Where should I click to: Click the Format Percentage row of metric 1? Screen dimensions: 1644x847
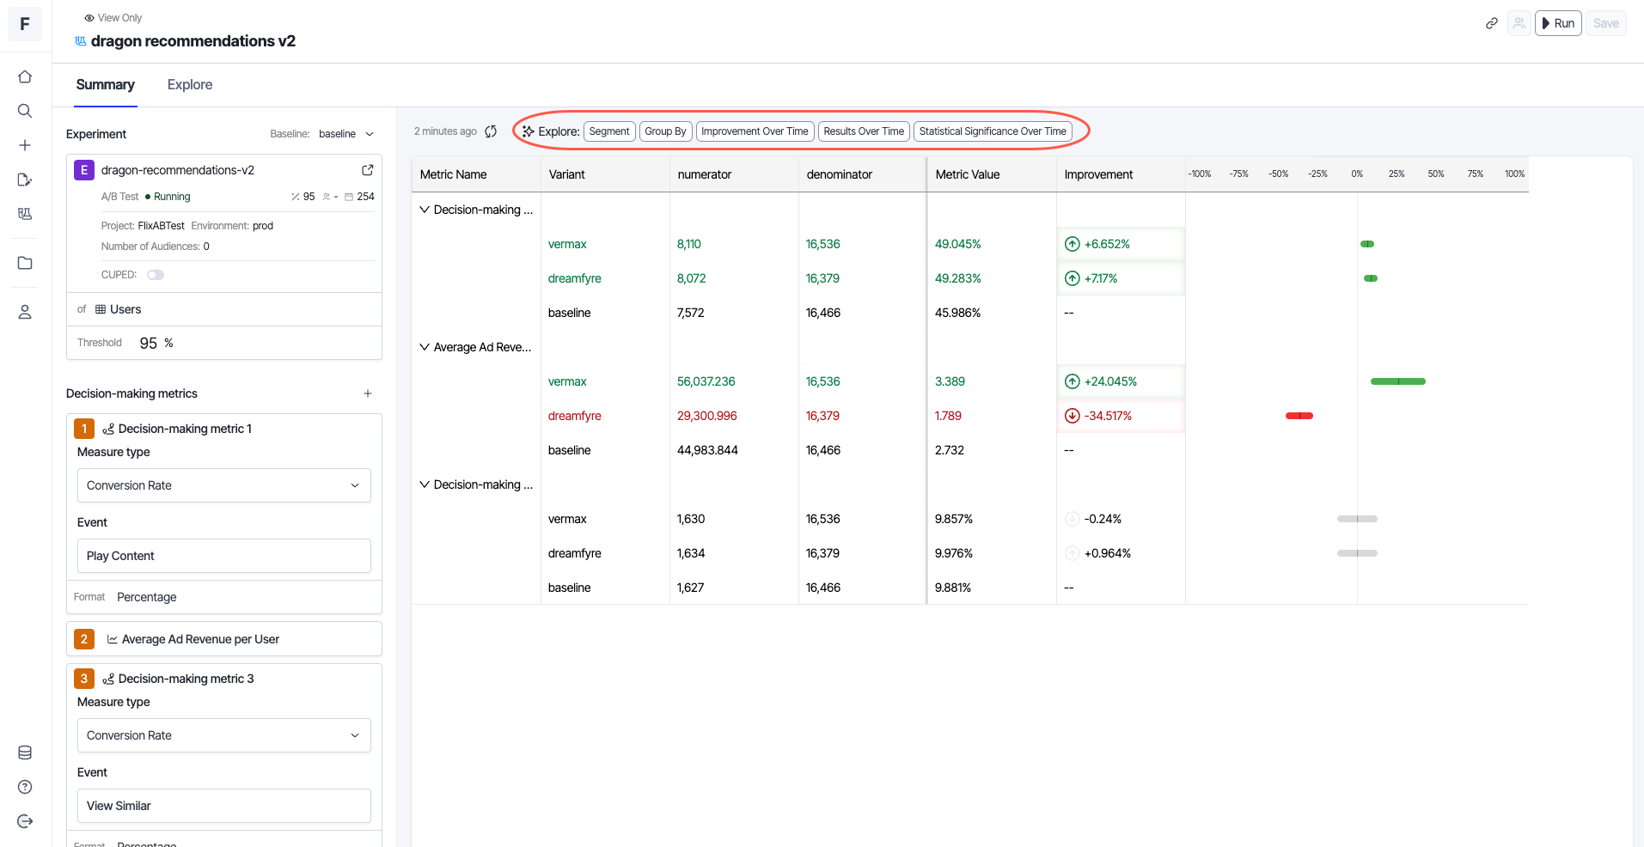click(224, 597)
